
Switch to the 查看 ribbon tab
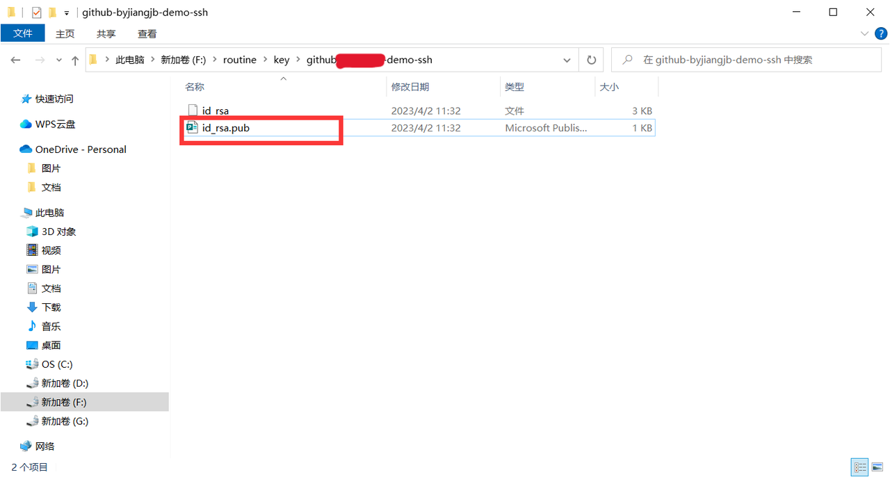(x=147, y=33)
